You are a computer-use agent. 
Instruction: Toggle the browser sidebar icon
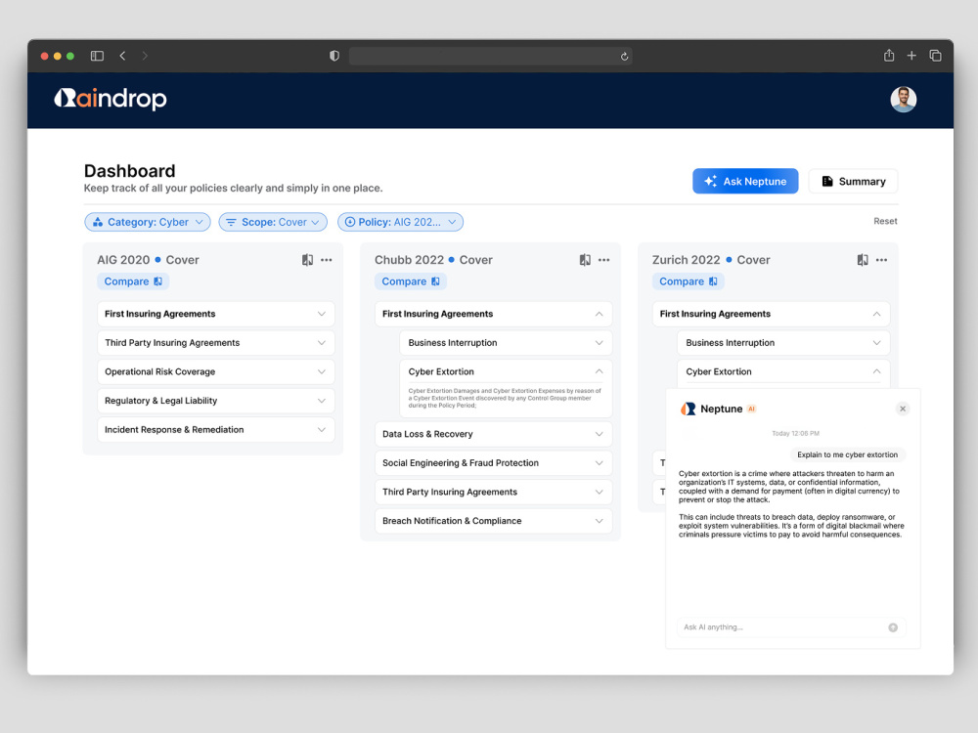click(97, 56)
